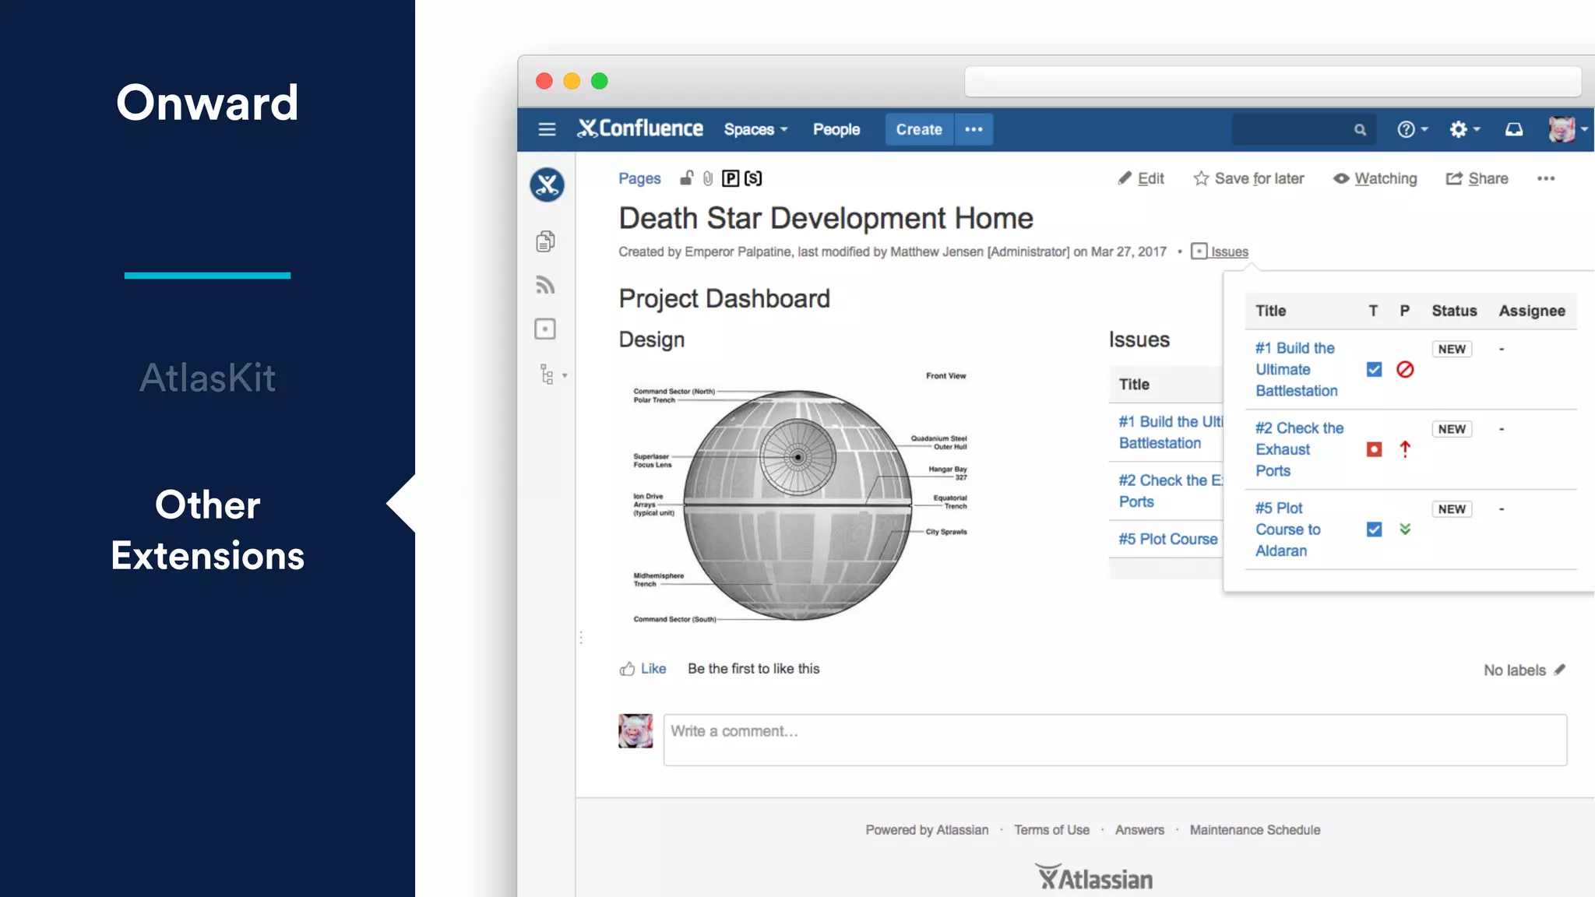1595x897 pixels.
Task: Open the page more-actions ellipsis
Action: click(x=1546, y=178)
